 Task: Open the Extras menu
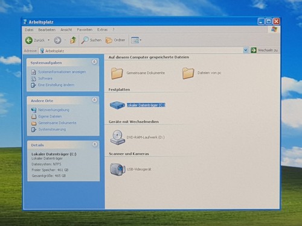click(x=102, y=30)
